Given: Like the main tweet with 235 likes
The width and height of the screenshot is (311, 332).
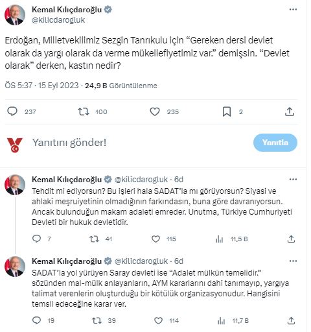Looking at the screenshot, I should [155, 112].
